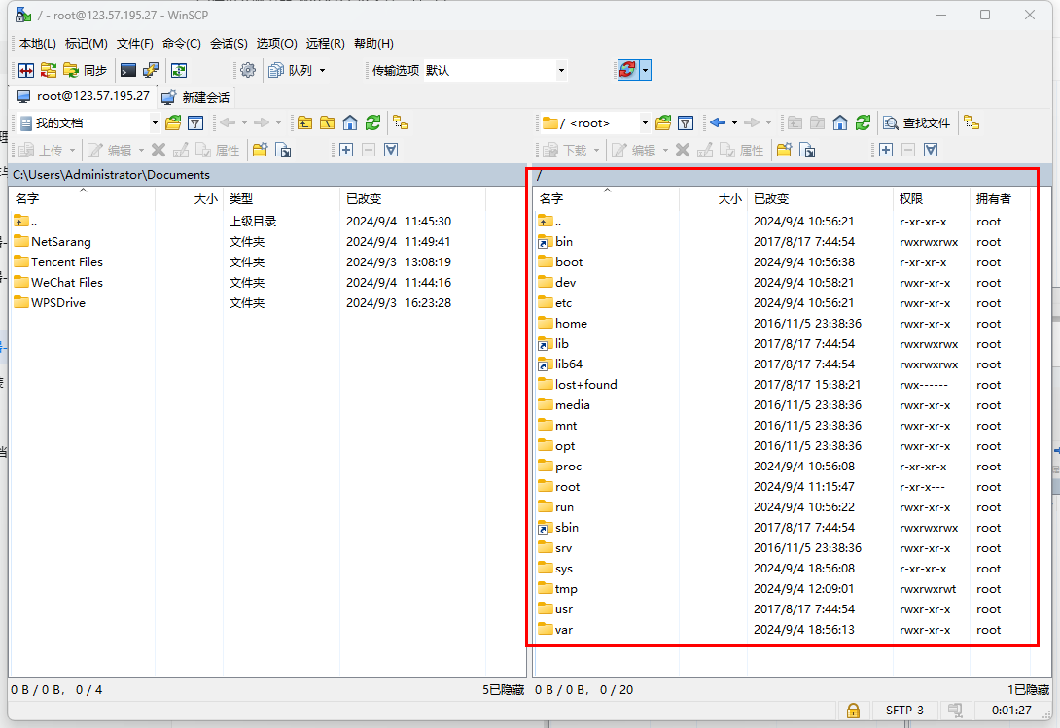Open the 本地(L) menu
The image size is (1060, 728).
(37, 44)
